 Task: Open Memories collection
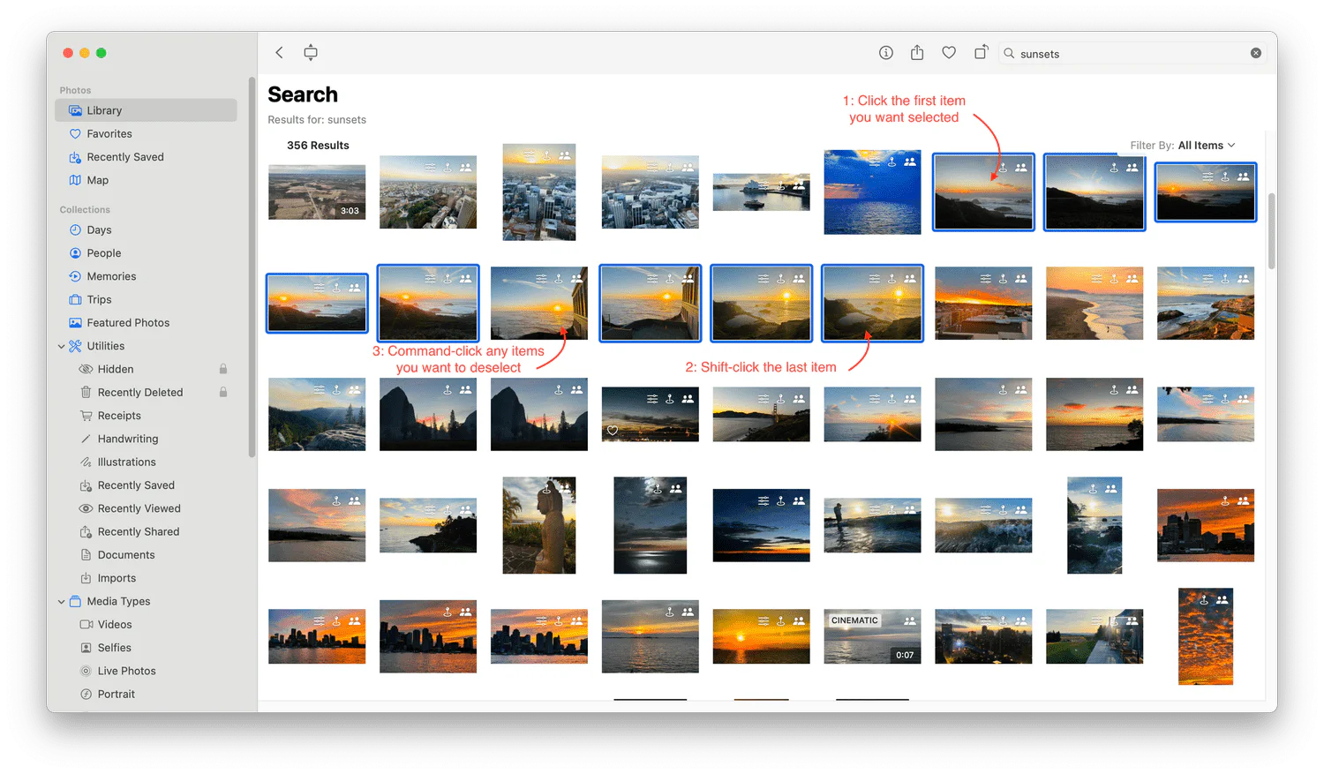[x=146, y=276]
